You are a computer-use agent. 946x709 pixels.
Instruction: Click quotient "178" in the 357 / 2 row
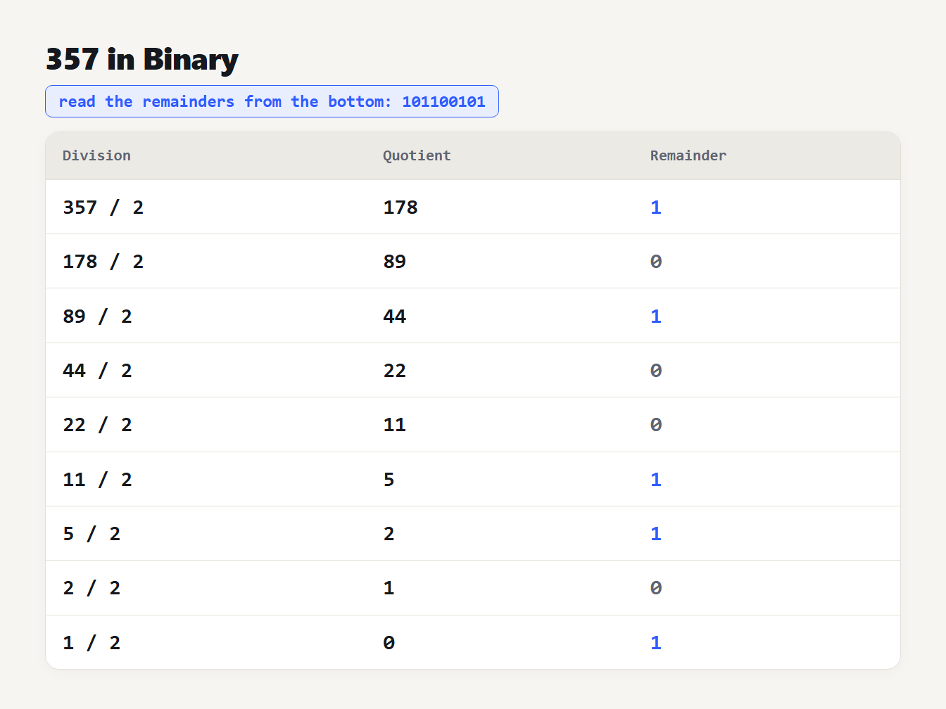click(401, 207)
